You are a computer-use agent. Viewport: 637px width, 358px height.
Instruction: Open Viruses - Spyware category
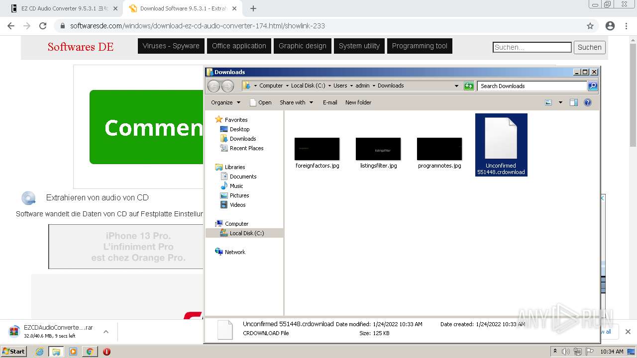click(x=171, y=46)
